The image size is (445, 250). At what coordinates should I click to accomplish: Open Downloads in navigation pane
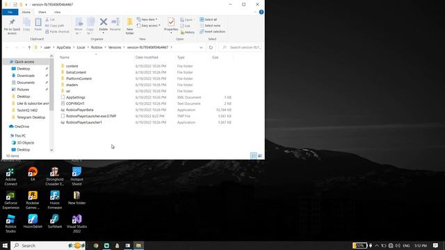pyautogui.click(x=26, y=76)
